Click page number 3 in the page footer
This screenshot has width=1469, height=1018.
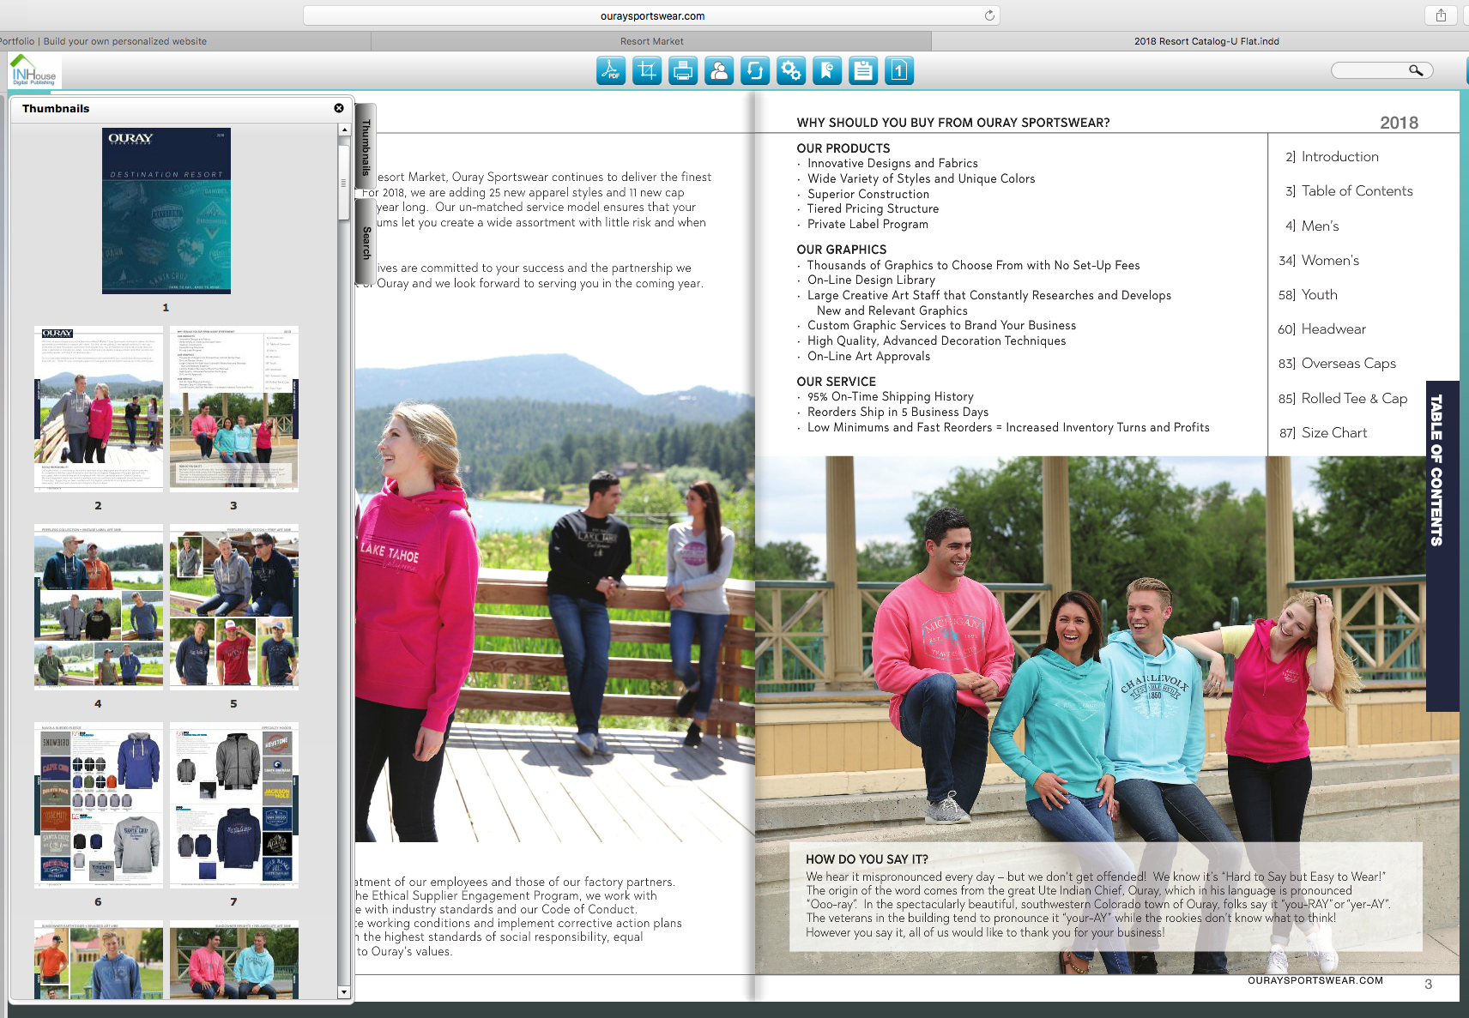click(1429, 985)
